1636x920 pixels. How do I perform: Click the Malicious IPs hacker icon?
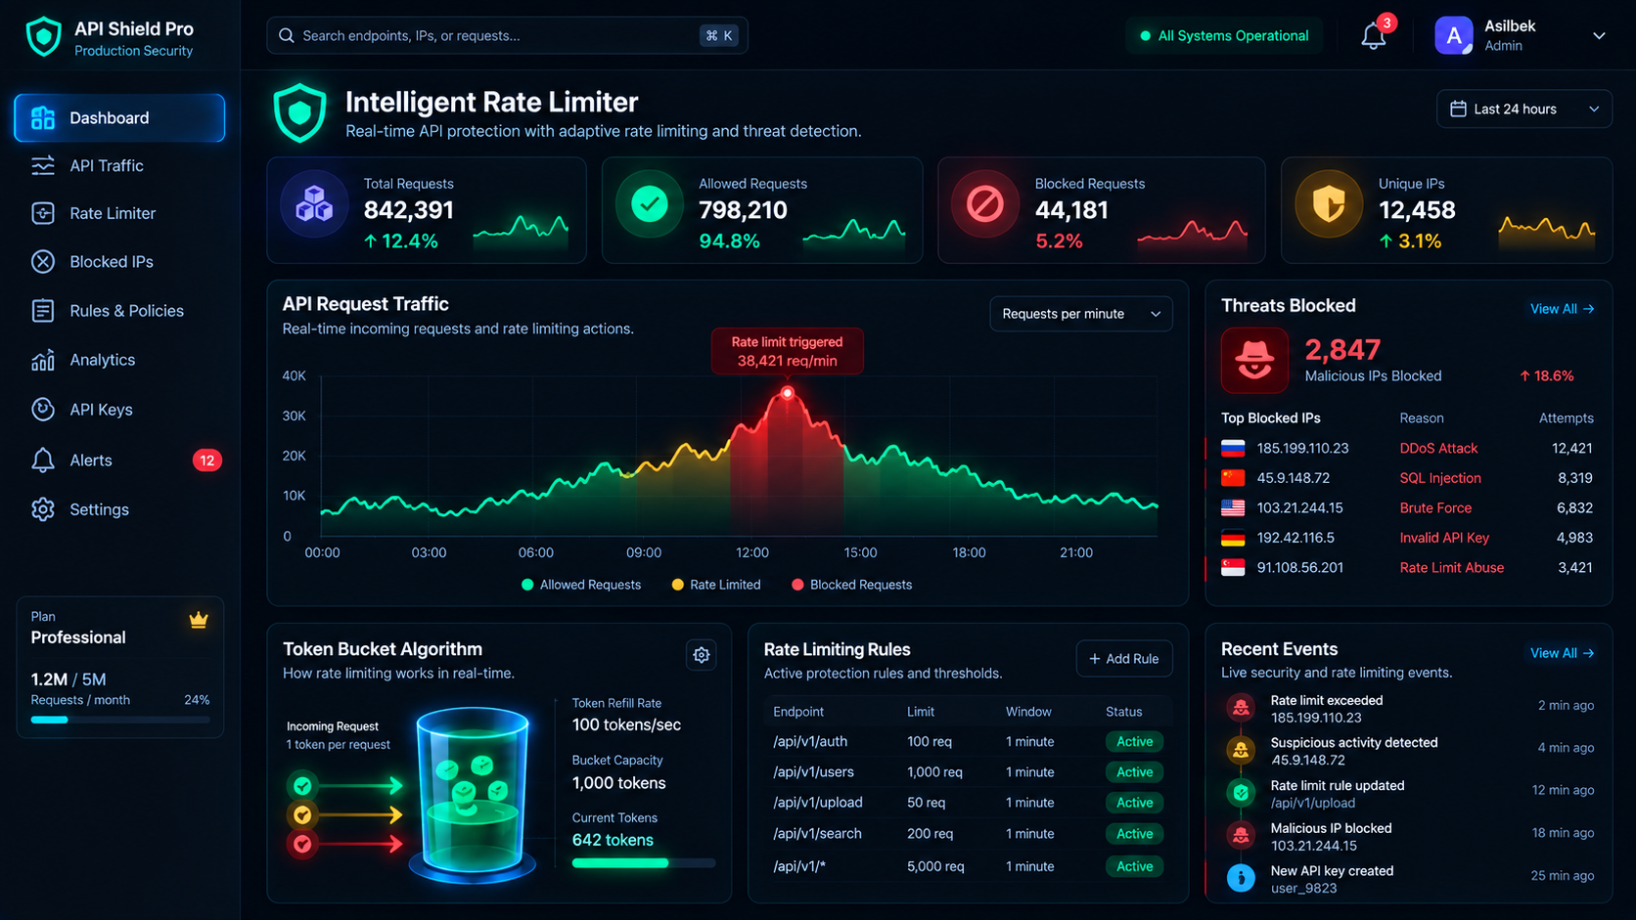[x=1254, y=360]
